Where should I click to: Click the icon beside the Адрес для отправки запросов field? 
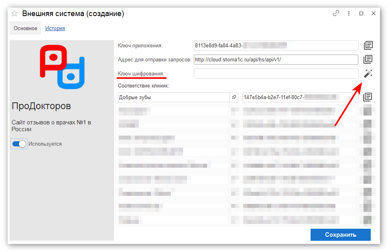[368, 59]
